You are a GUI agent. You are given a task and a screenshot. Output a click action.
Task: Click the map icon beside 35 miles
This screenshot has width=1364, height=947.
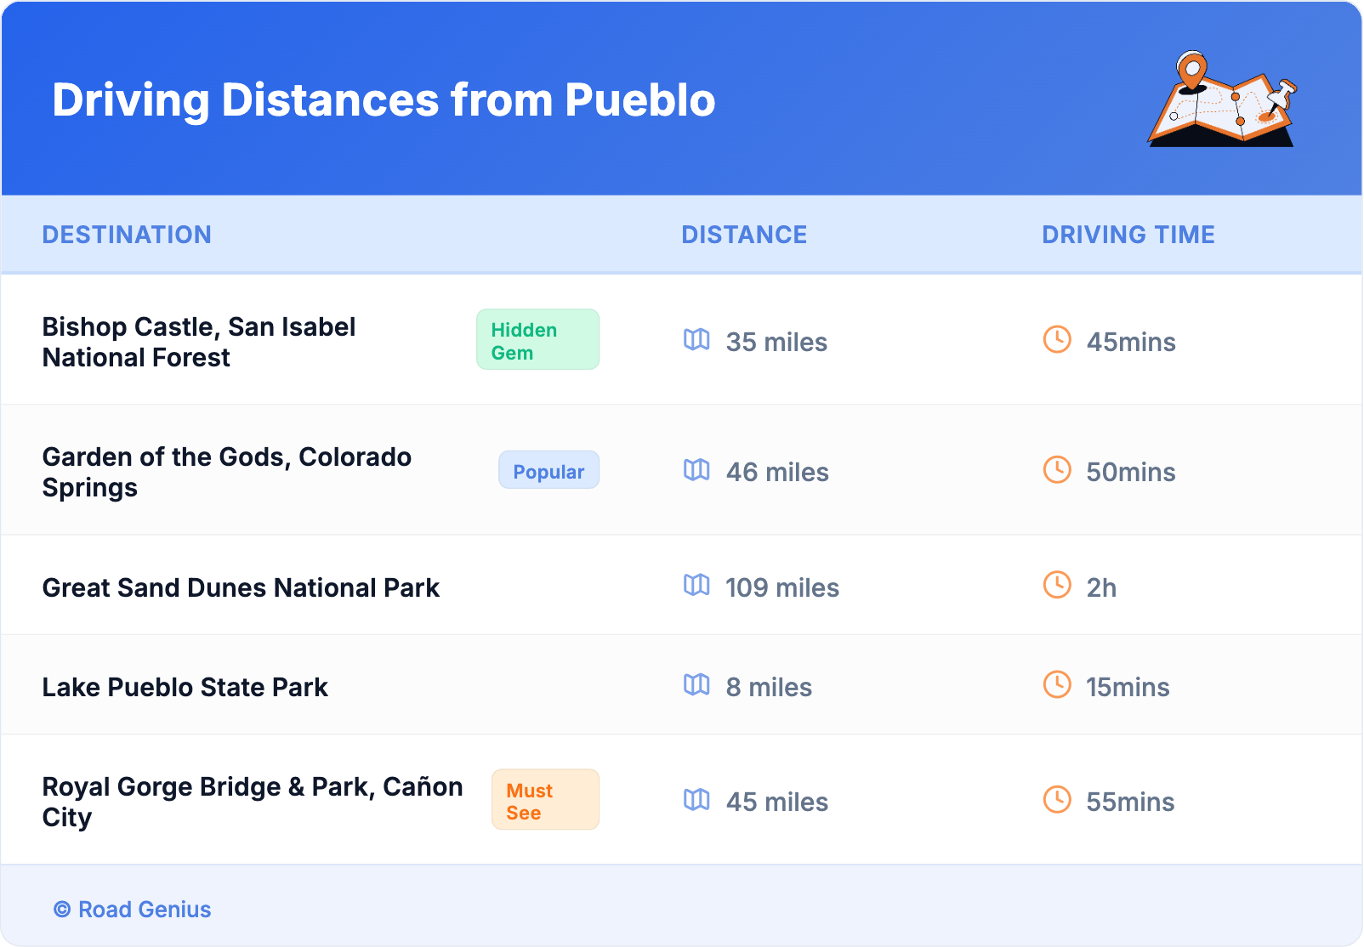point(696,340)
